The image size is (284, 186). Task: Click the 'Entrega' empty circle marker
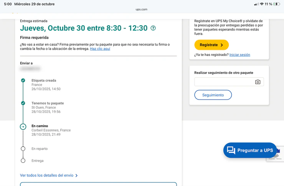(23, 161)
